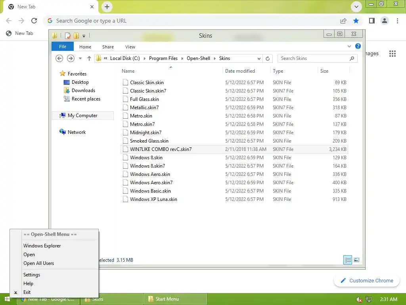Go up one folder level

[89, 58]
